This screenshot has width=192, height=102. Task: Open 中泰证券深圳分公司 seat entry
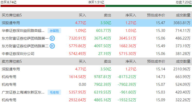[18, 54]
